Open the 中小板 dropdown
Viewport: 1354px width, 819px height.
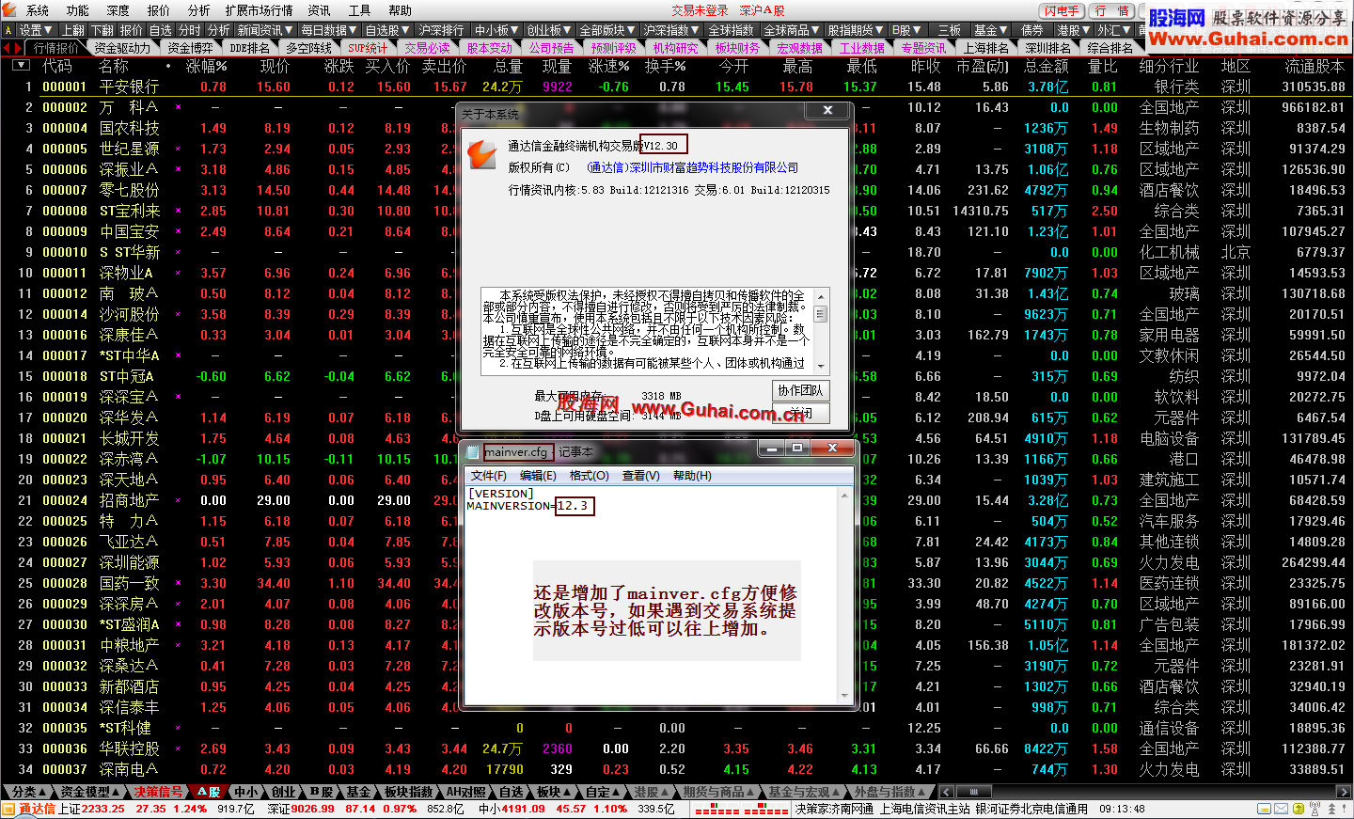[x=496, y=30]
